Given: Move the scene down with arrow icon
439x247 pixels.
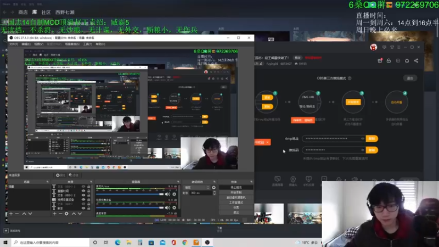Looking at the screenshot, I should [30, 214].
